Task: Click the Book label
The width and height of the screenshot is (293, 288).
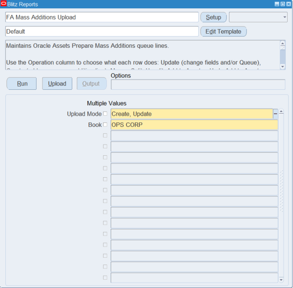Action: (95, 125)
